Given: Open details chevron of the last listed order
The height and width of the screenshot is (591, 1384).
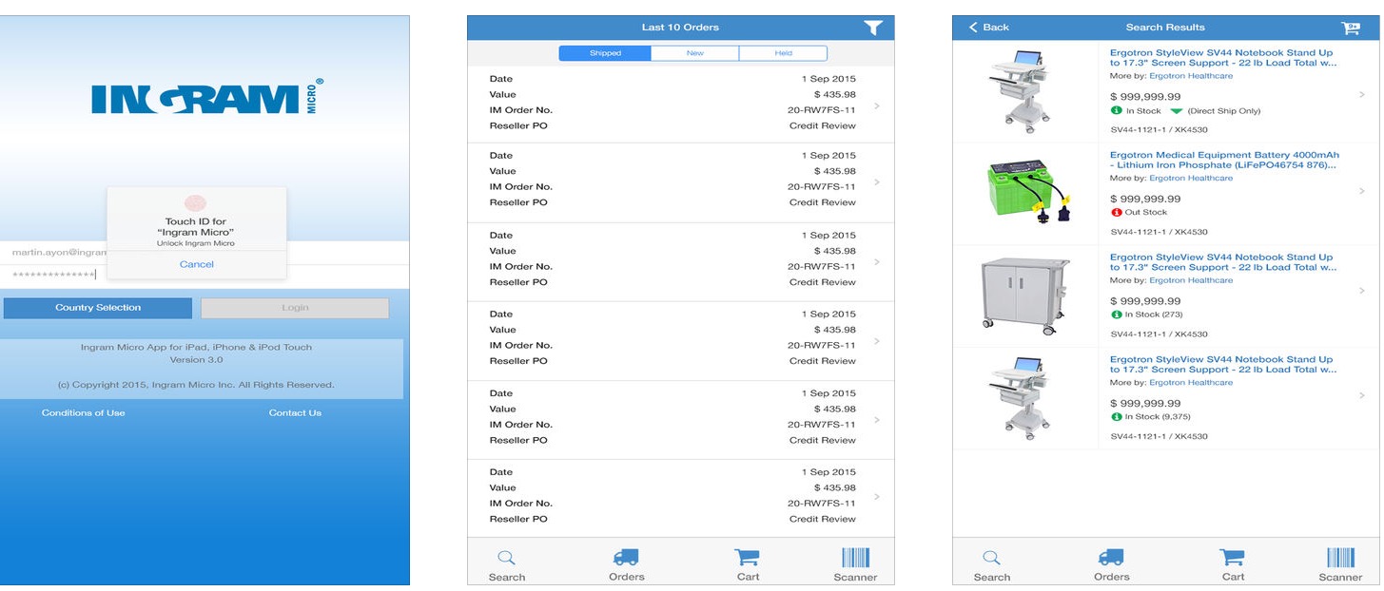Looking at the screenshot, I should (x=877, y=495).
